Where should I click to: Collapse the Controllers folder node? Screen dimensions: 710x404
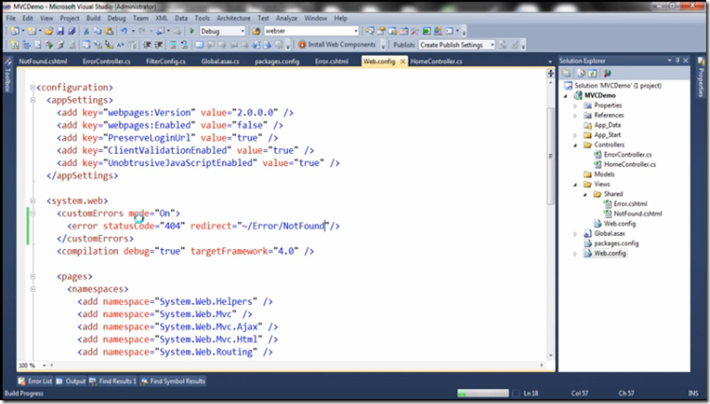(575, 145)
